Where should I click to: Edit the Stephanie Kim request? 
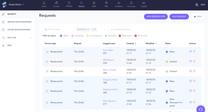tap(191, 91)
